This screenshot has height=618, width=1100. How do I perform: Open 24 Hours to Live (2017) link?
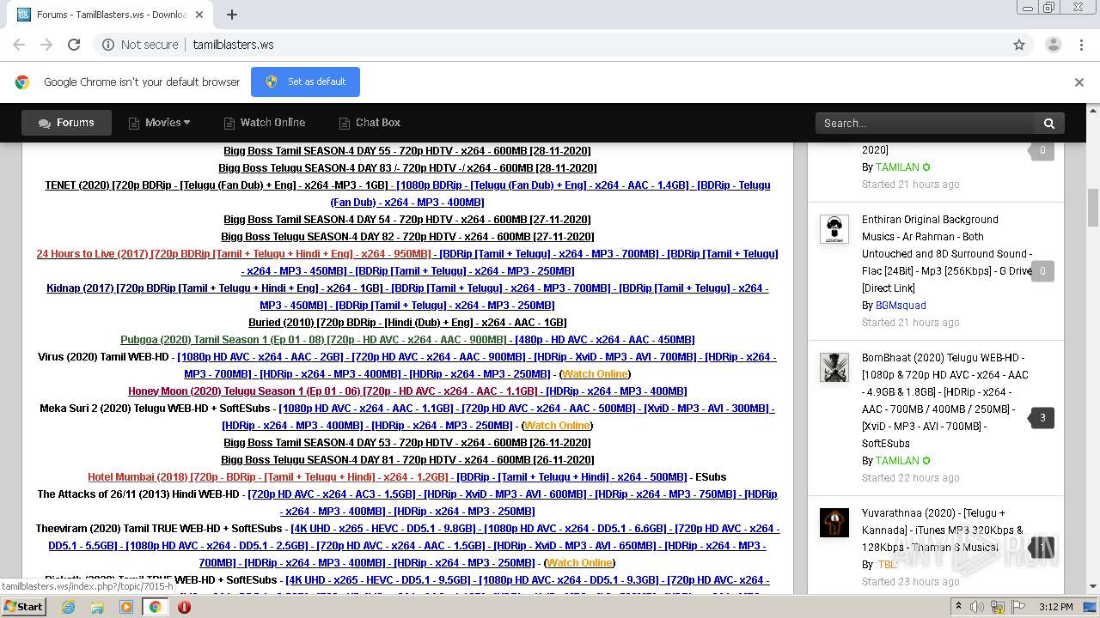coord(234,254)
